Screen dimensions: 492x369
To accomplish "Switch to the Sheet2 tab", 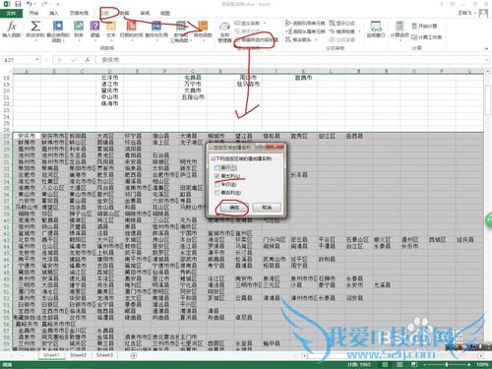I will tap(78, 355).
